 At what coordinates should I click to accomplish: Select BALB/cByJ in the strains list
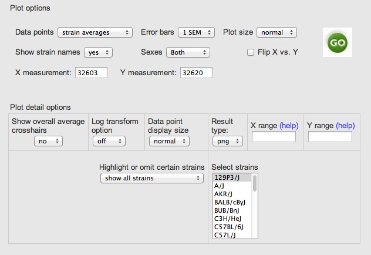(x=230, y=202)
